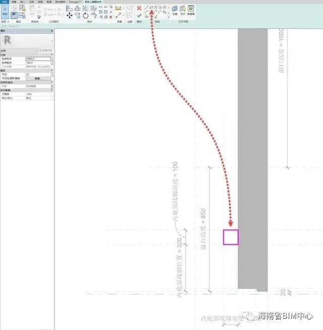The image size is (323, 330).
Task: Select the Rectangle draw tool
Action: click(151, 8)
